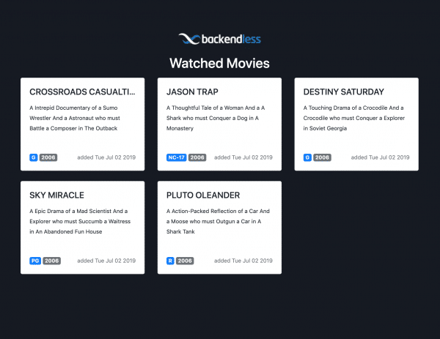Click the added date on Pluto Oleander card
This screenshot has width=440, height=339.
243,261
